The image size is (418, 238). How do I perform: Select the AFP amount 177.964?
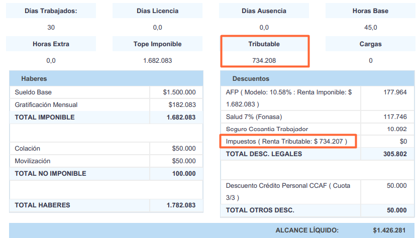(x=395, y=92)
